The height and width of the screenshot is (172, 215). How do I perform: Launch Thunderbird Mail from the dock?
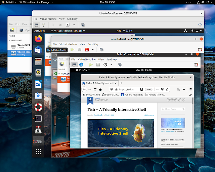[x=38, y=50]
